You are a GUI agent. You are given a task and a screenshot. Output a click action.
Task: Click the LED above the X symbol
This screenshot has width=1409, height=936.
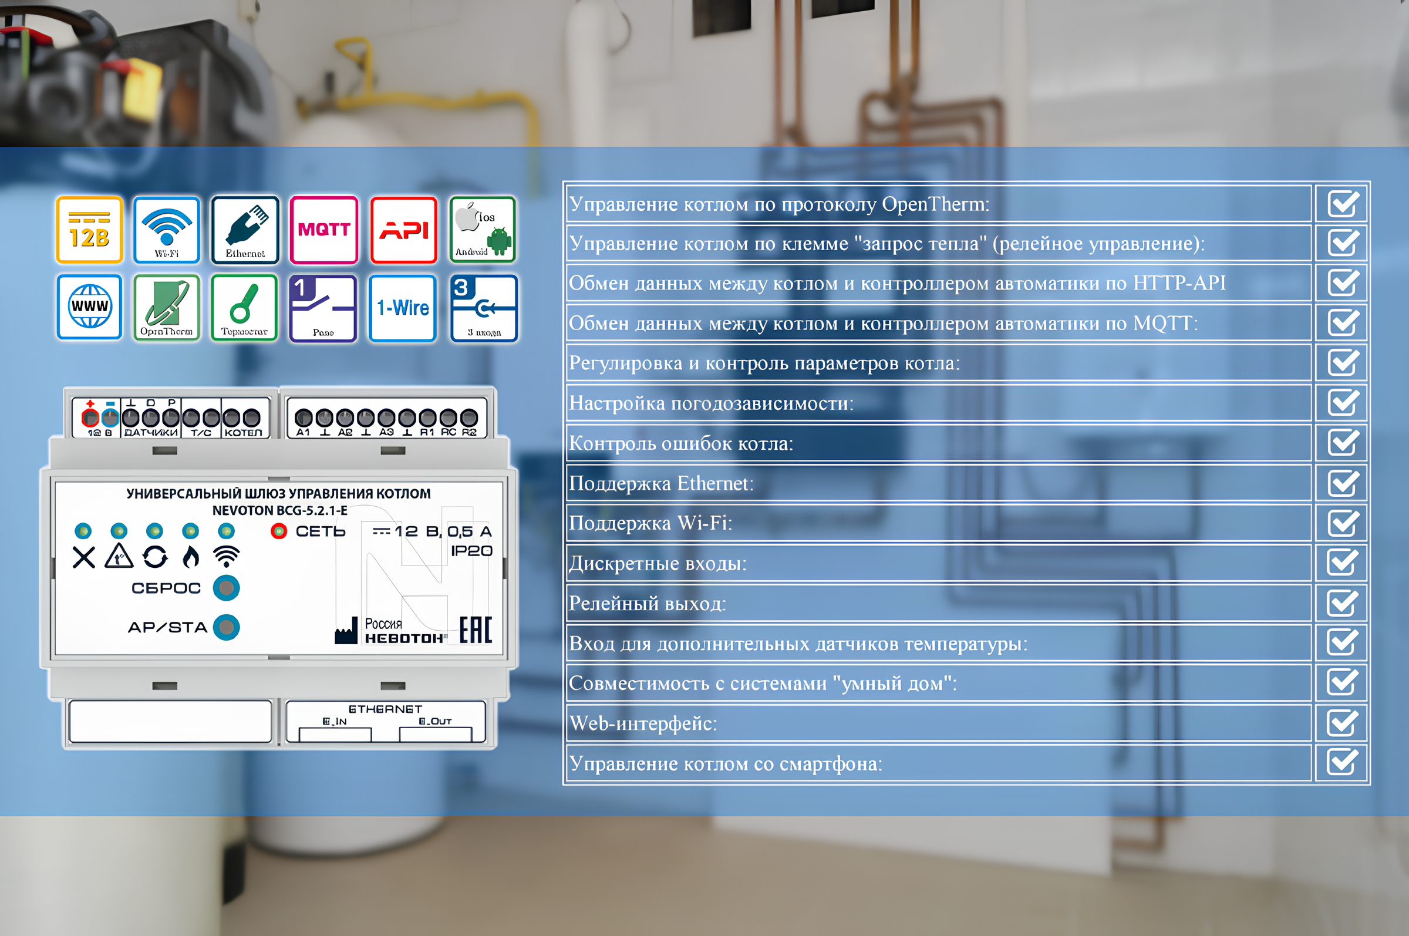point(83,530)
